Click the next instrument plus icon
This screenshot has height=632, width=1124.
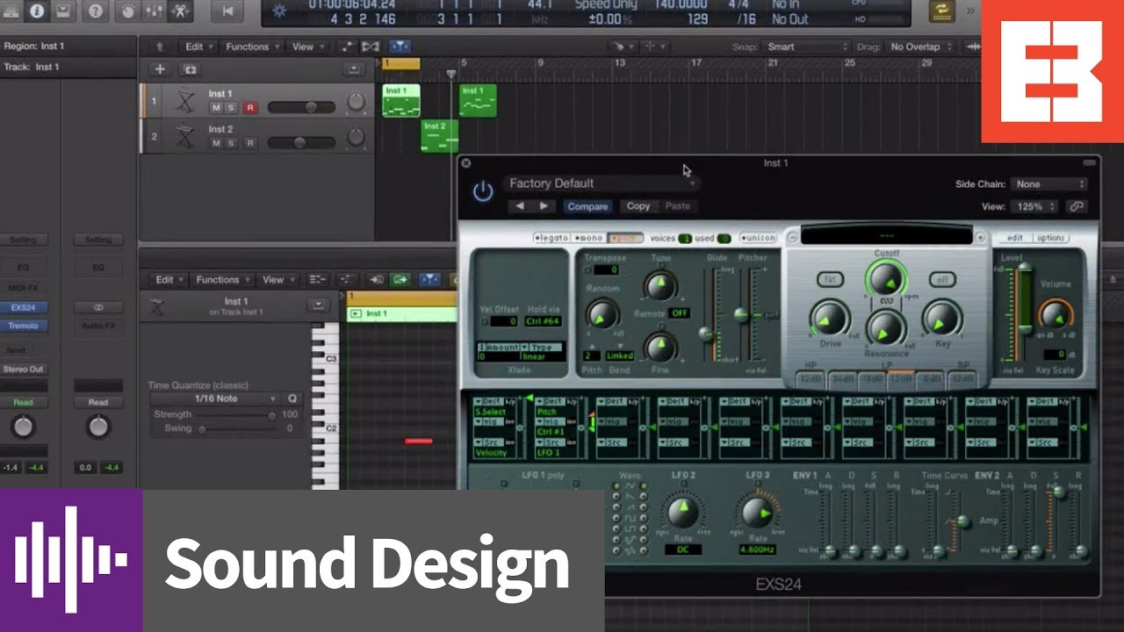(981, 237)
